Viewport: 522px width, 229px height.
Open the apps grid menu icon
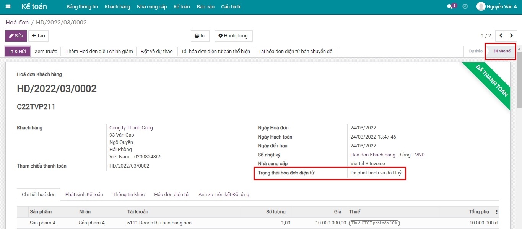pos(8,7)
